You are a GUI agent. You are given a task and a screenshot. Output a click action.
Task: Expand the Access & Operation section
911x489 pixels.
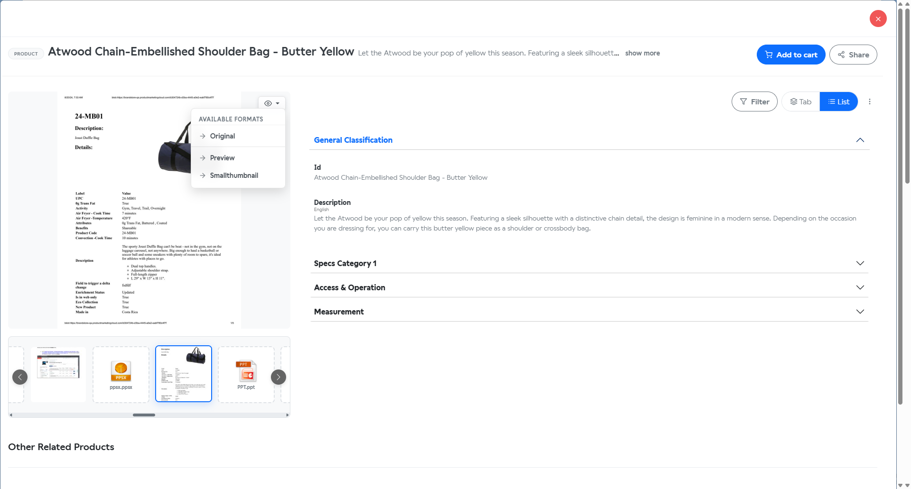(860, 287)
